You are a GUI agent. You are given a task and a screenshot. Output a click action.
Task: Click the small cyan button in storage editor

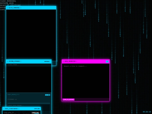(48, 95)
